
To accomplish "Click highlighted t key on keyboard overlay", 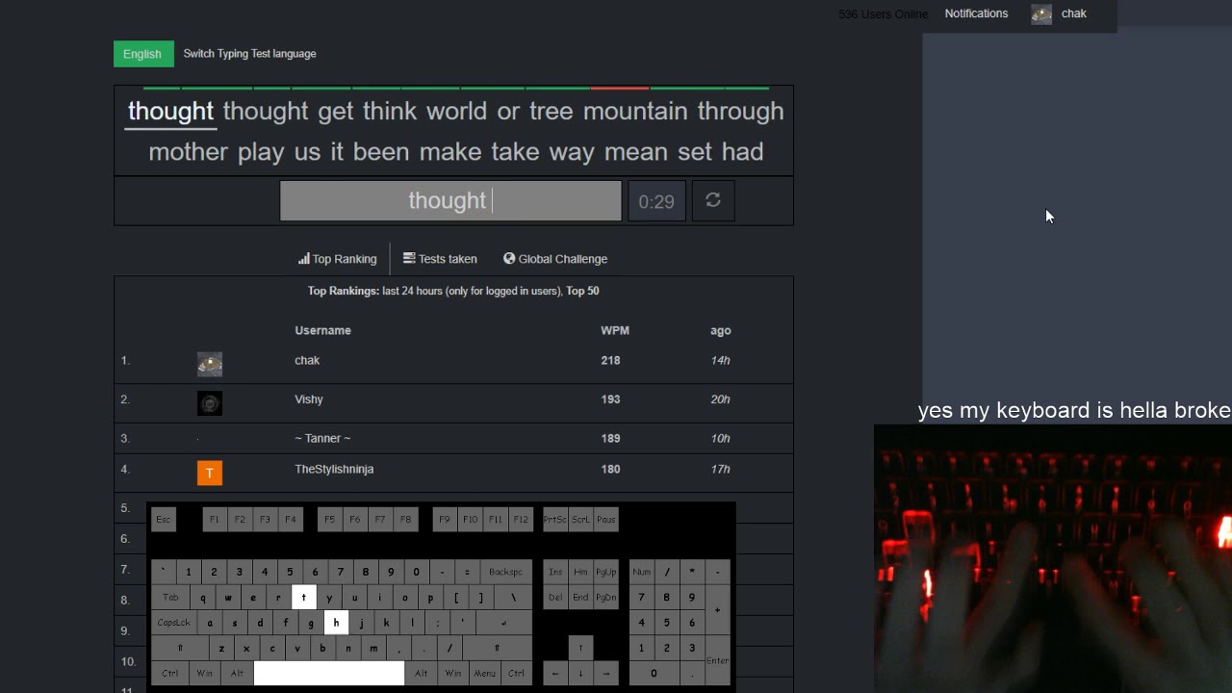I will [x=303, y=598].
